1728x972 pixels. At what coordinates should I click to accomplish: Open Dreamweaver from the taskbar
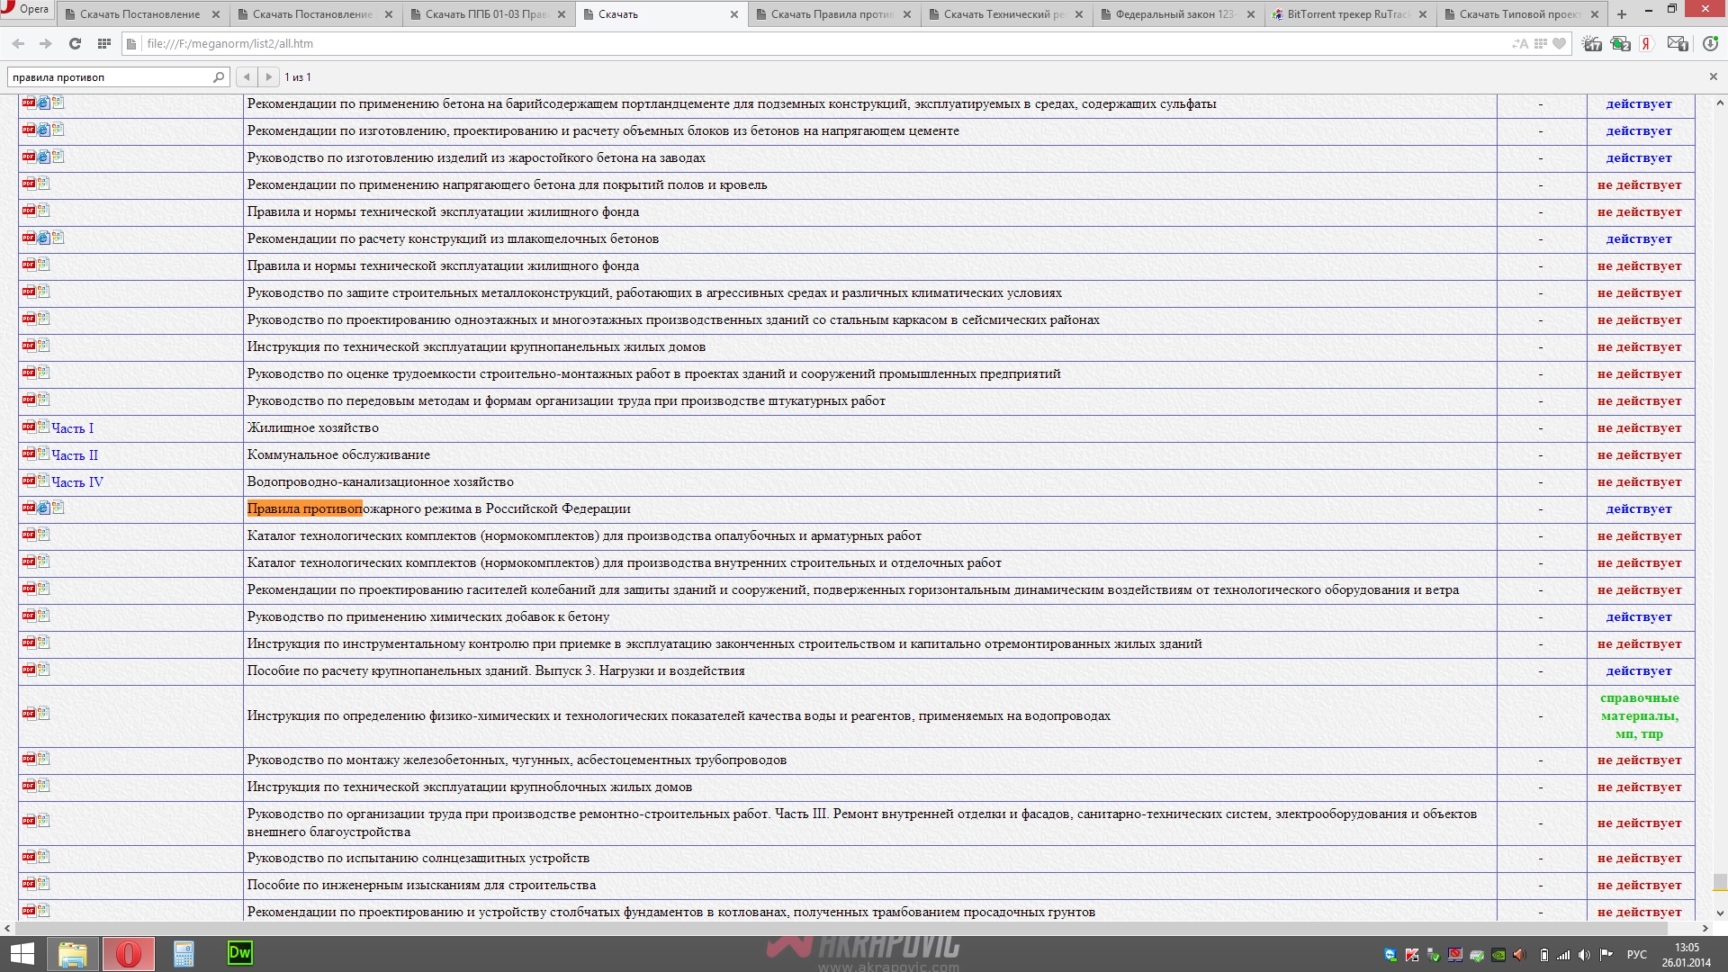pos(239,953)
